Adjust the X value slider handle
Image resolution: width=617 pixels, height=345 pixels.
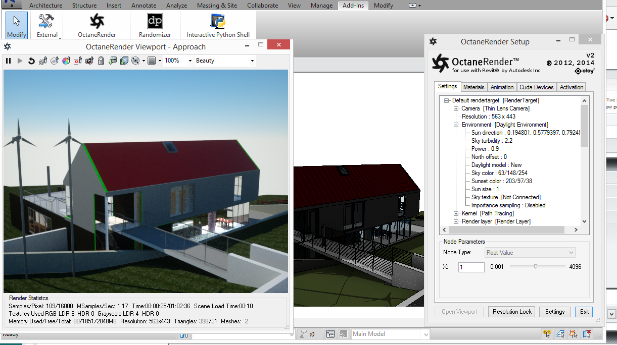point(536,266)
